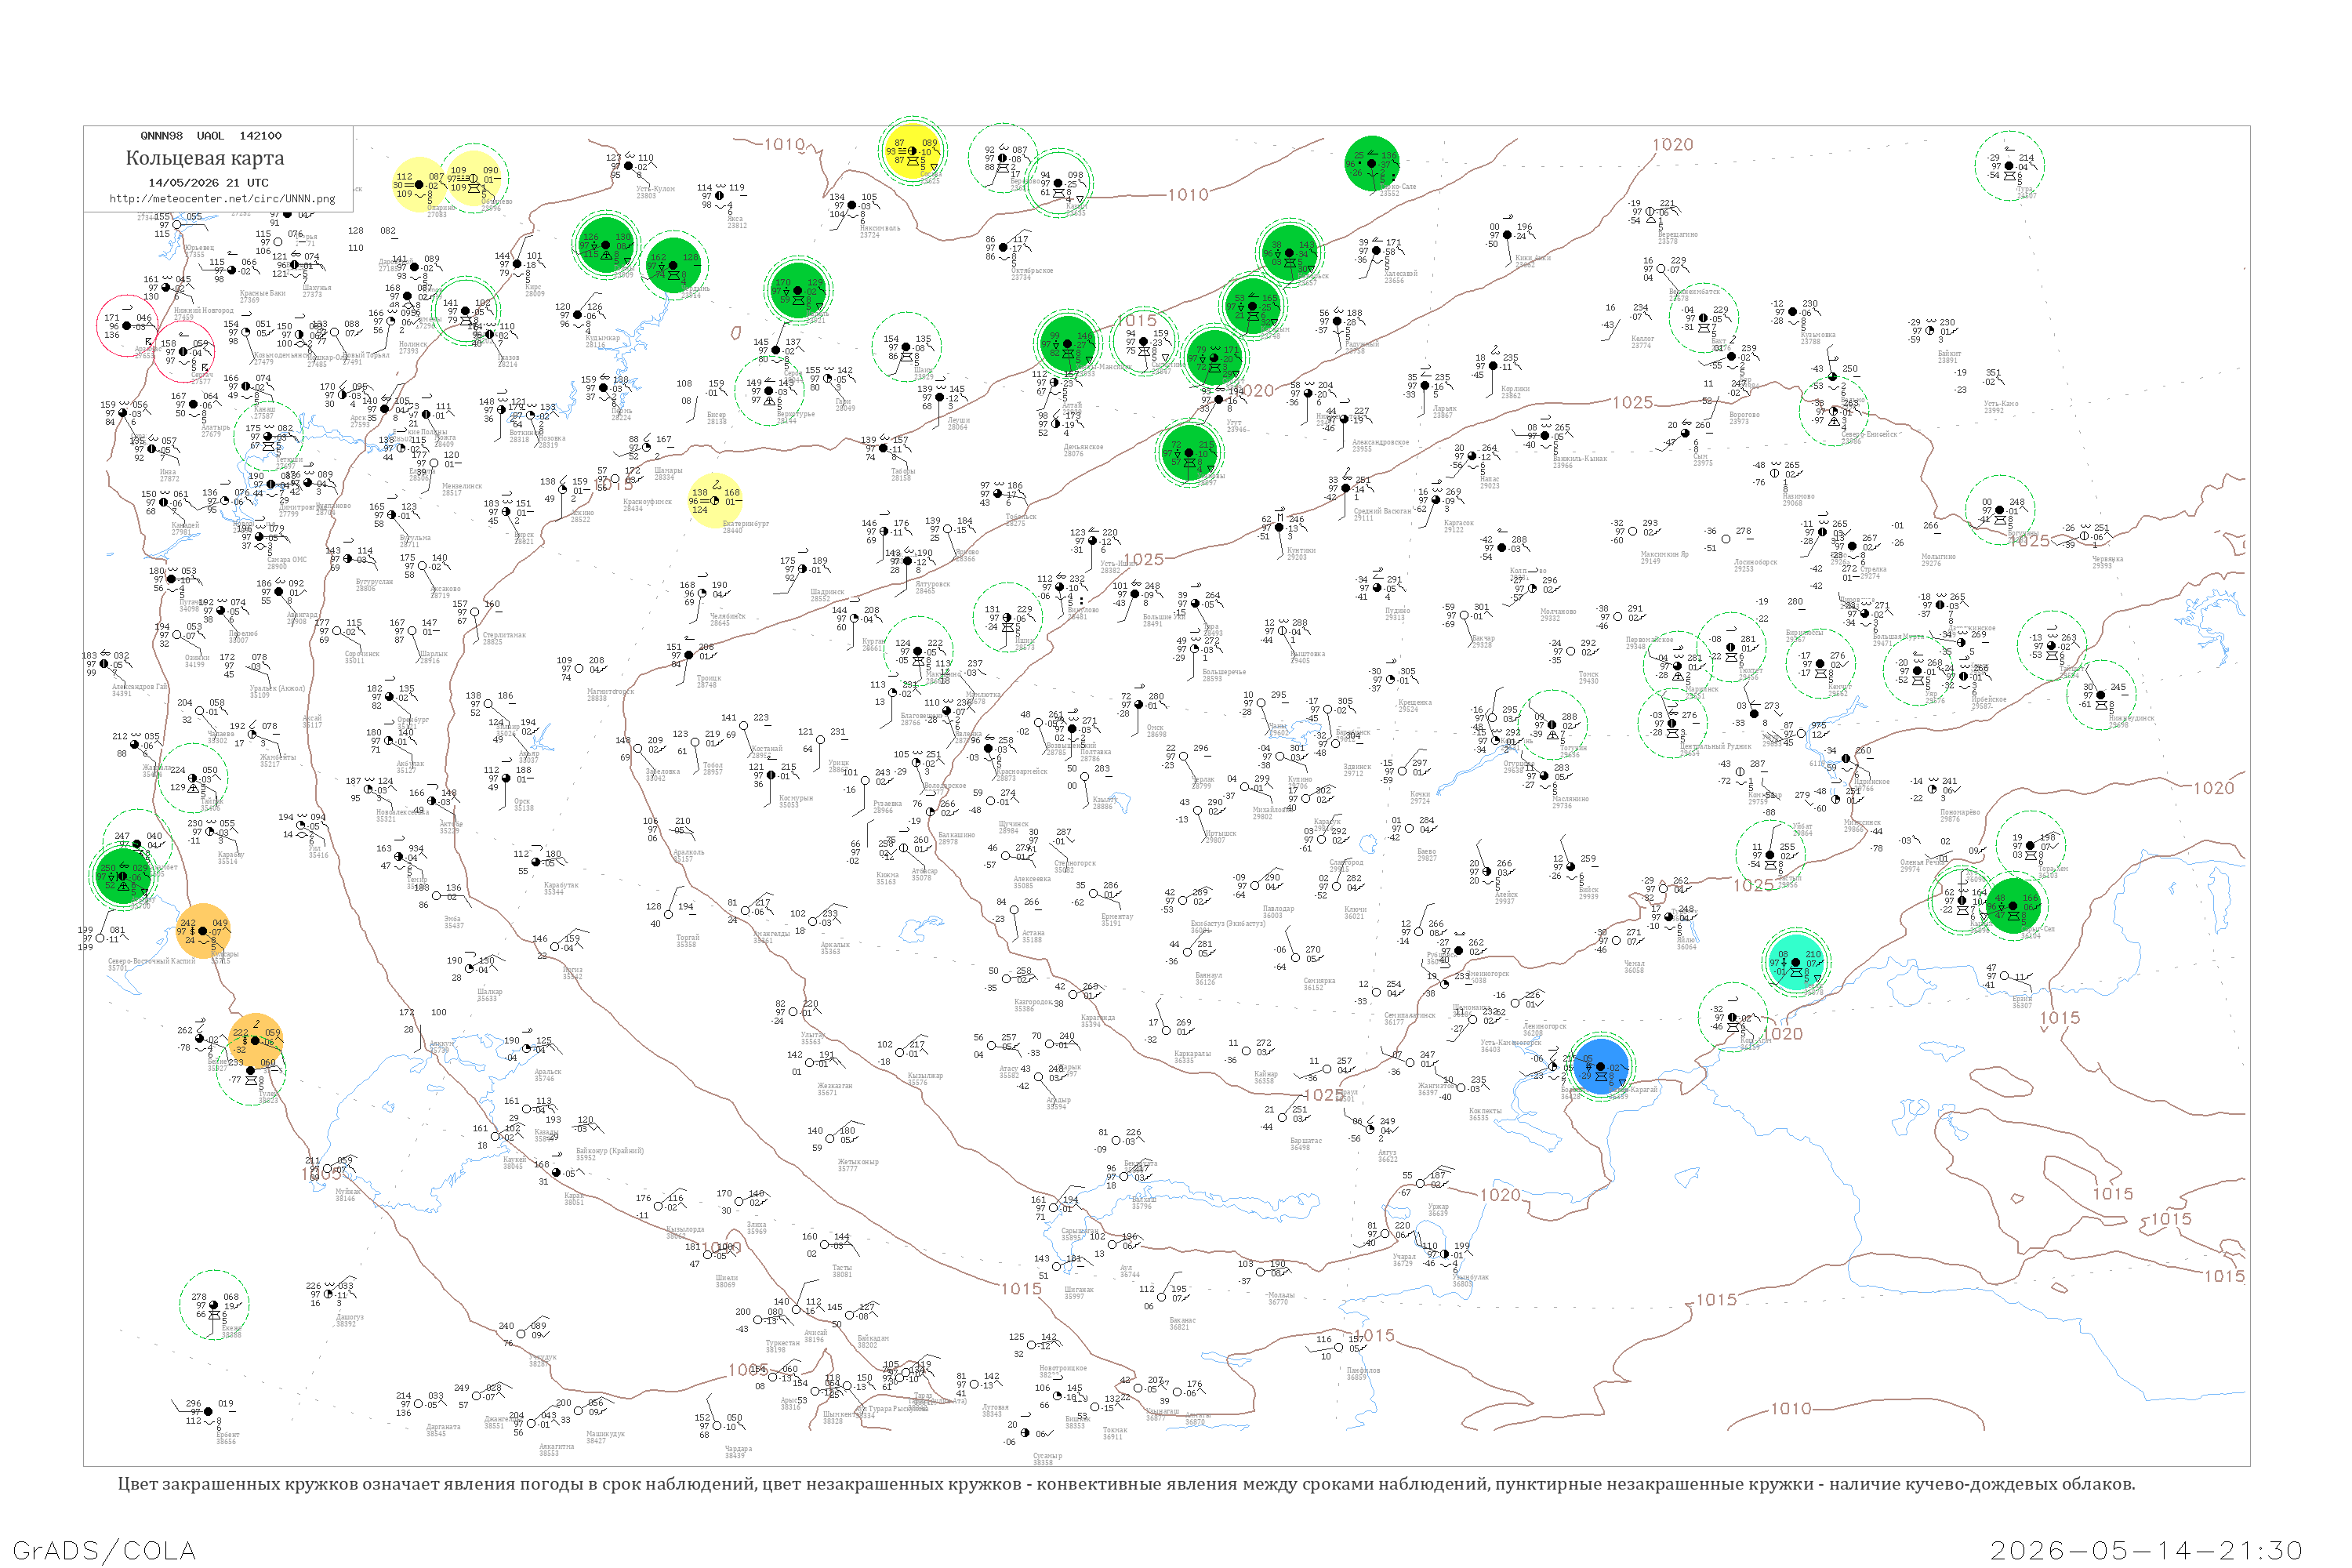2352x1568 pixels.
Task: Click the pale yellow circle at Опарино
Action: [419, 185]
